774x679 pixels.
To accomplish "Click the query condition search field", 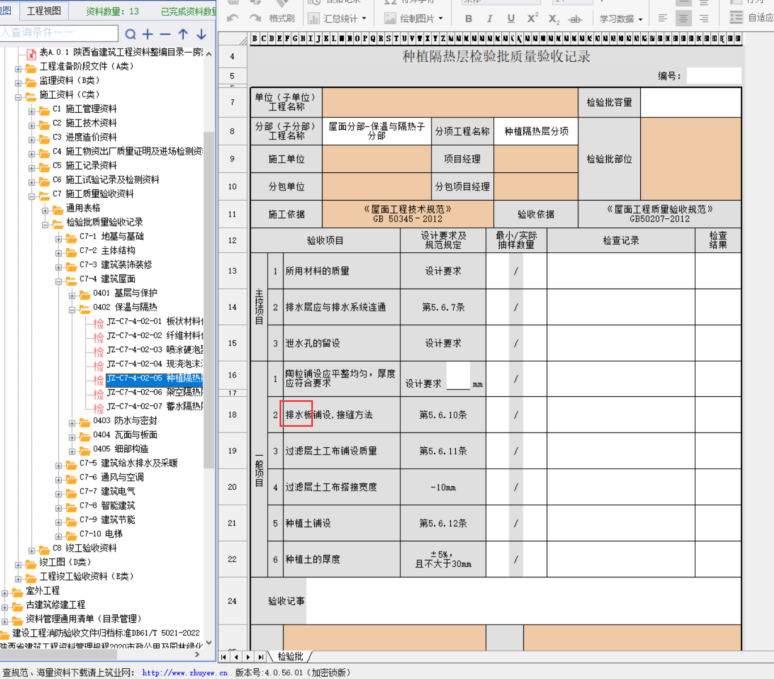I will click(59, 33).
